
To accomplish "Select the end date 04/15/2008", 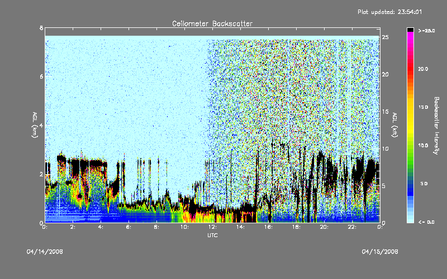I will pyautogui.click(x=380, y=252).
